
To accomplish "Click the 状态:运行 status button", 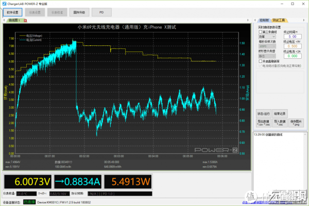I will point(264,114).
